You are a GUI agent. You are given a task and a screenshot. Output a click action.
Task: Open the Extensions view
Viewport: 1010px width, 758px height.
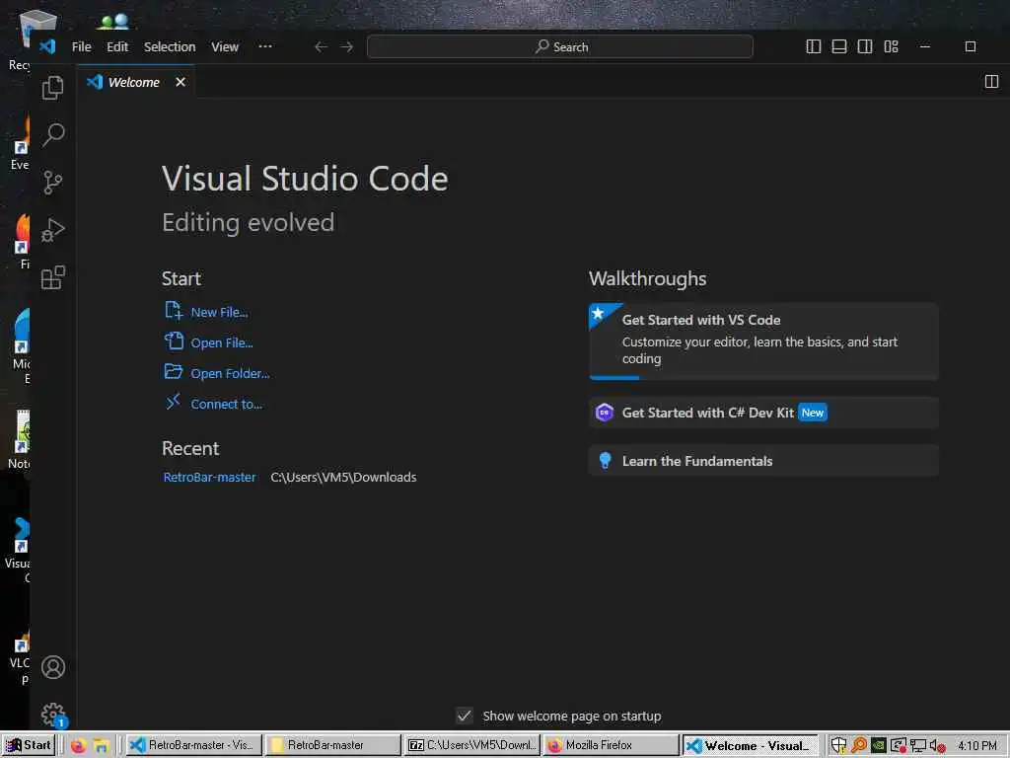click(x=53, y=277)
